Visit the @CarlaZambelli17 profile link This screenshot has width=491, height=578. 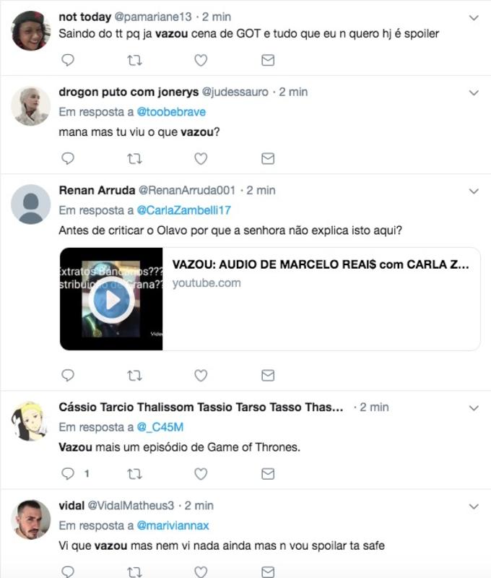click(184, 210)
